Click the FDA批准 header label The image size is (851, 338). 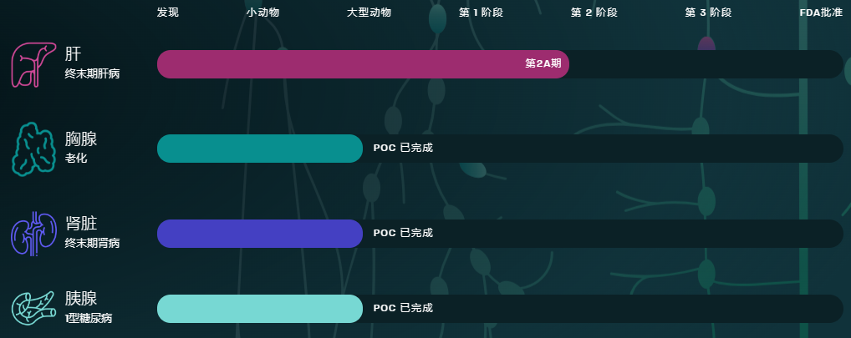821,13
